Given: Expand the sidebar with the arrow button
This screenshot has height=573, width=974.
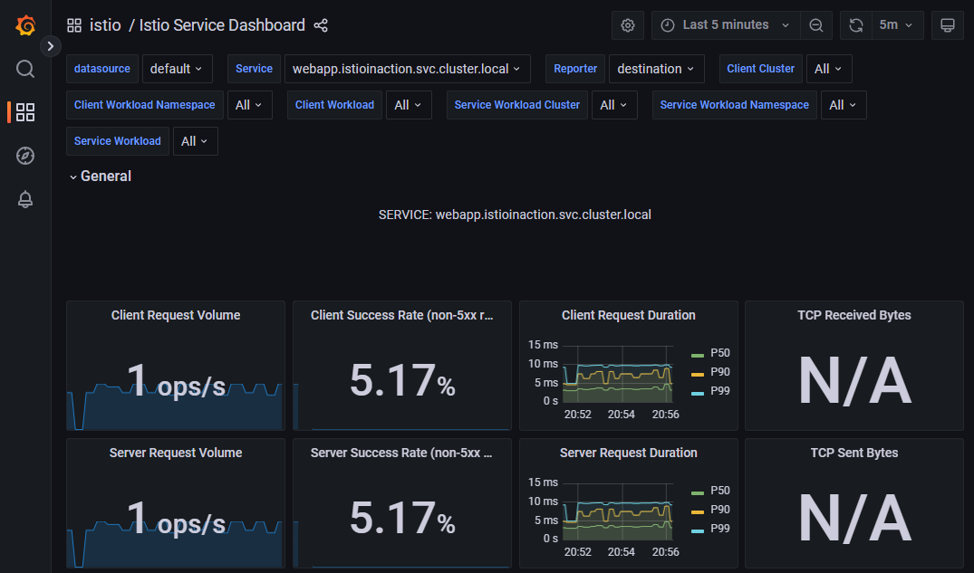Looking at the screenshot, I should click(x=51, y=46).
